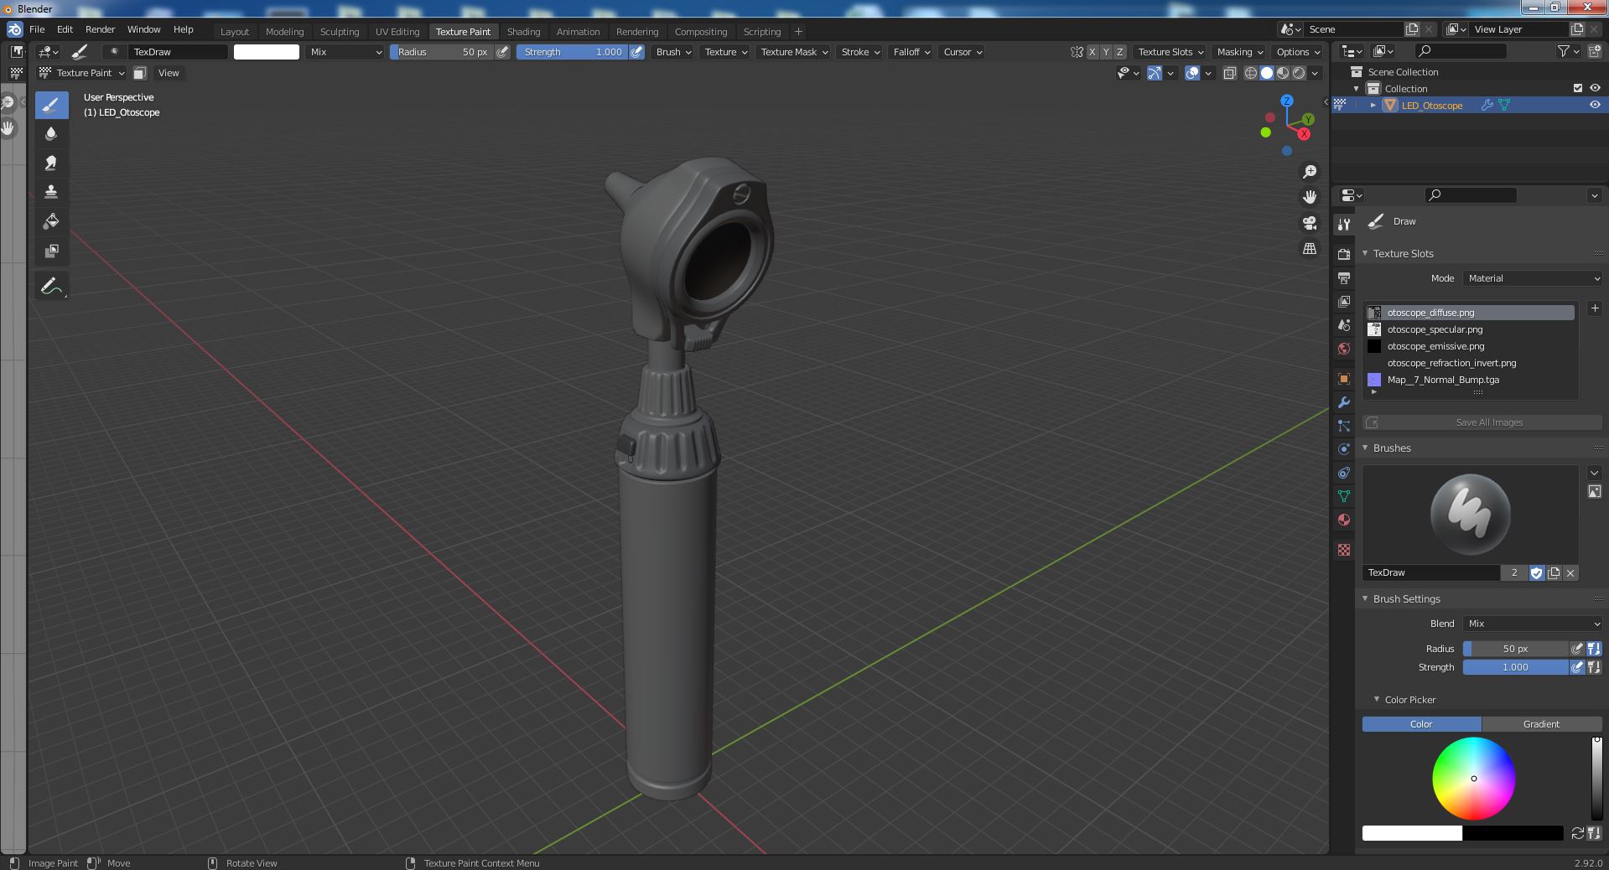Add a new texture paint slot
This screenshot has height=870, width=1609.
[1595, 308]
